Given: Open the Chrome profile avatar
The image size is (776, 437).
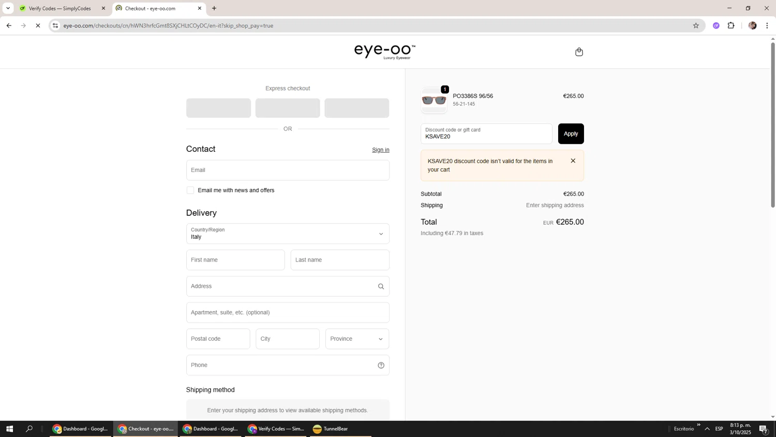Looking at the screenshot, I should click(x=752, y=25).
